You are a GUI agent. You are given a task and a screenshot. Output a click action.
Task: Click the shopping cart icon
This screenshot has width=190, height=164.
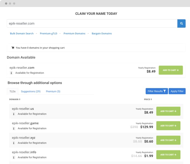tap(13, 48)
